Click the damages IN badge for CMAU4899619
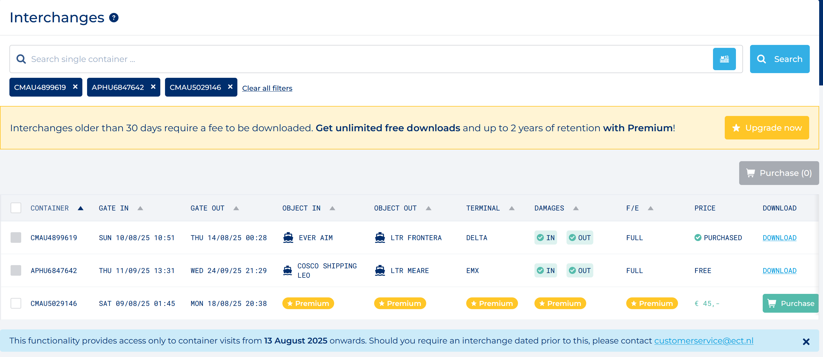823x357 pixels. (545, 238)
